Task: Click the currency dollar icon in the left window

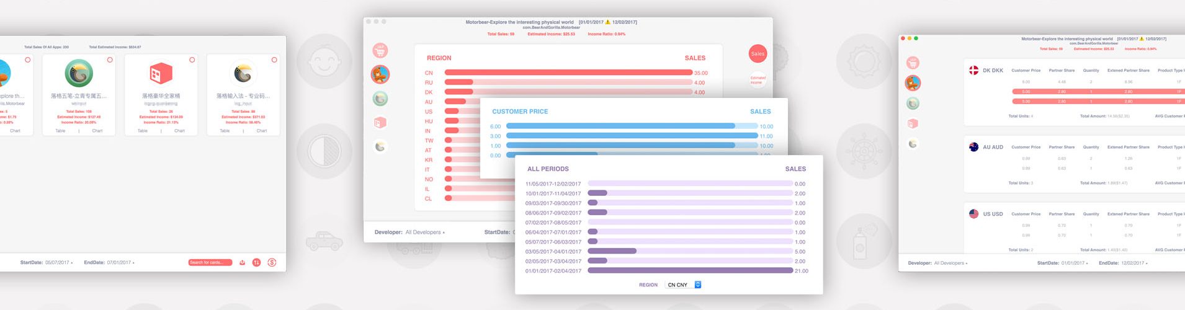Action: click(x=272, y=262)
